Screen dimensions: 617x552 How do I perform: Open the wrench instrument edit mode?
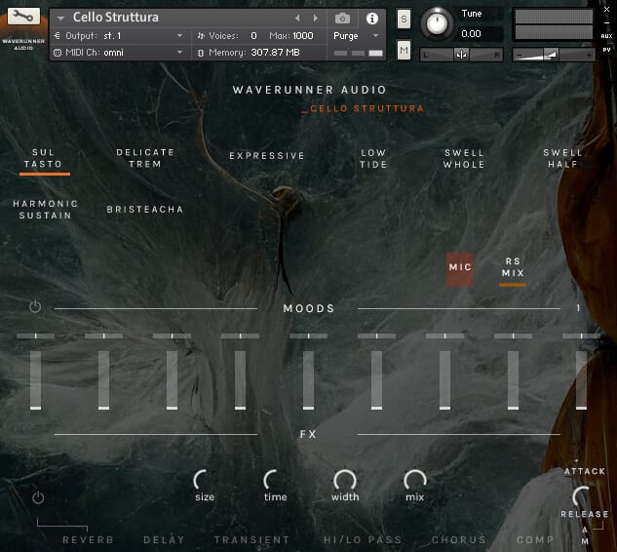[x=23, y=17]
